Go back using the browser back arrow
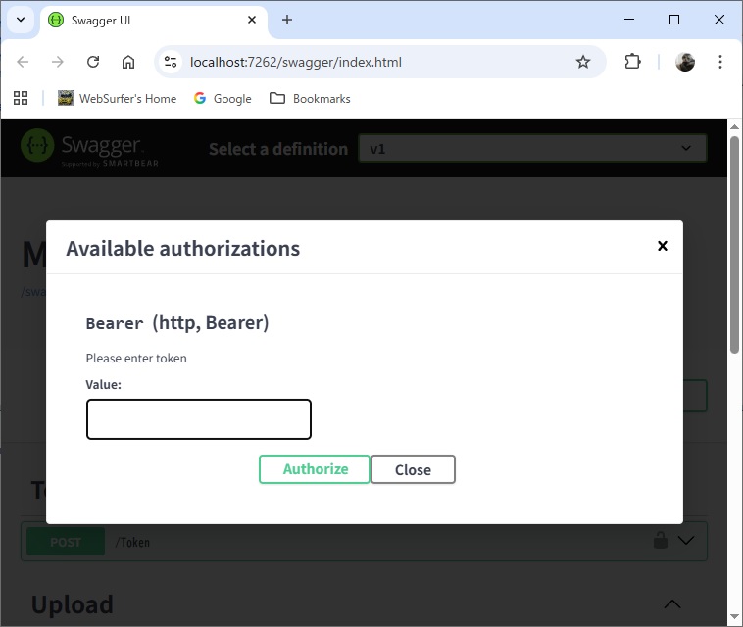The width and height of the screenshot is (743, 627). coord(23,62)
